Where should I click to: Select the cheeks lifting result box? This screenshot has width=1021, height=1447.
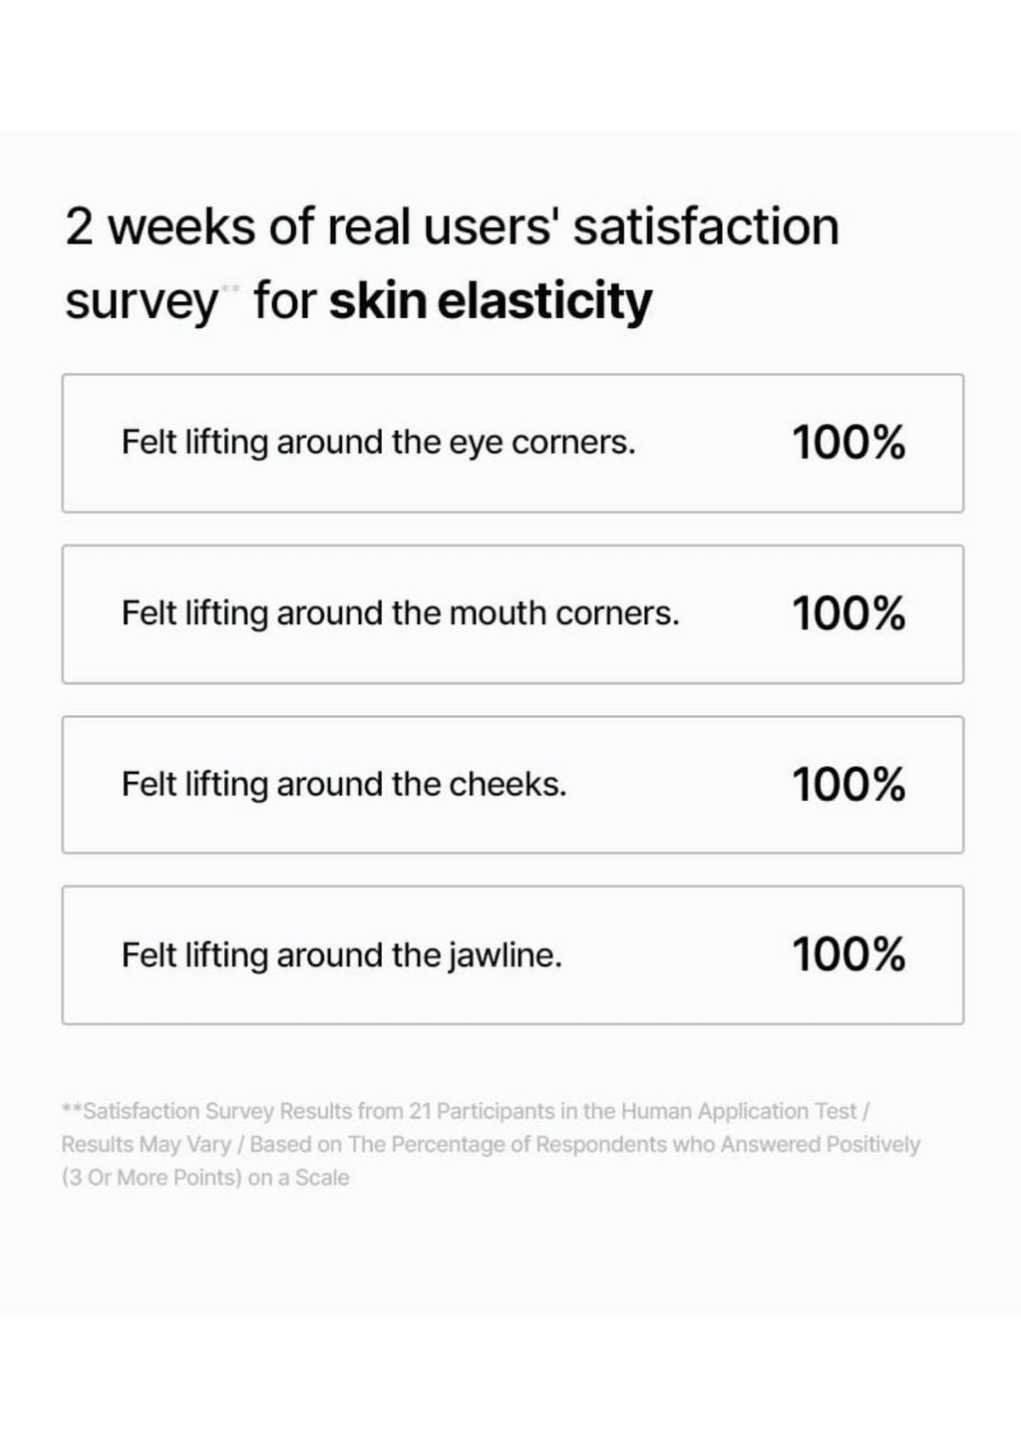tap(512, 785)
